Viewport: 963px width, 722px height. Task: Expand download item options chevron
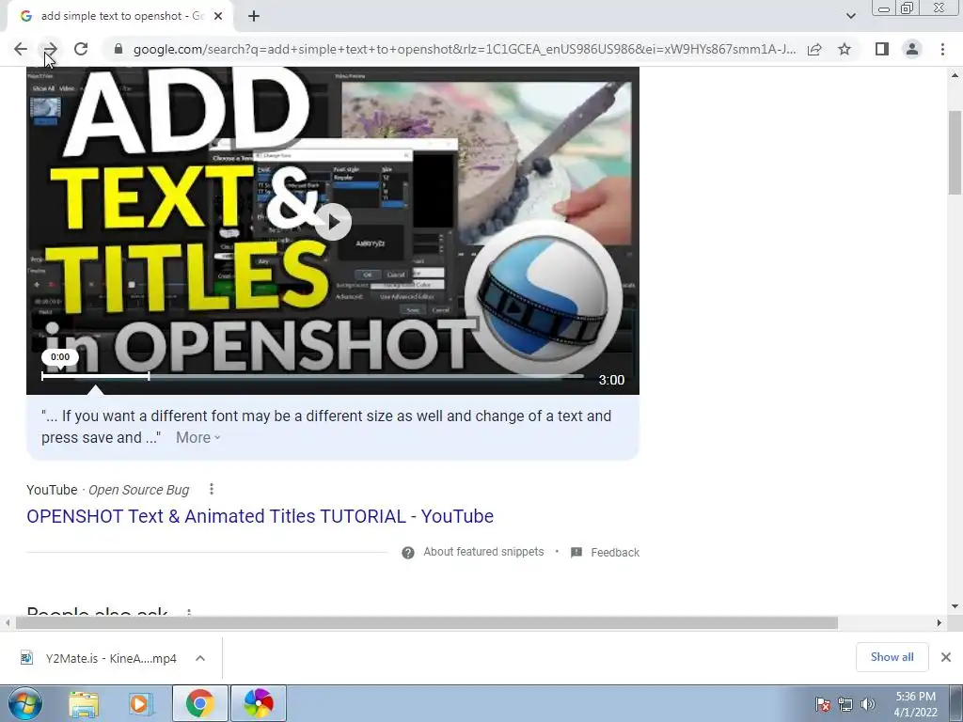pos(200,658)
